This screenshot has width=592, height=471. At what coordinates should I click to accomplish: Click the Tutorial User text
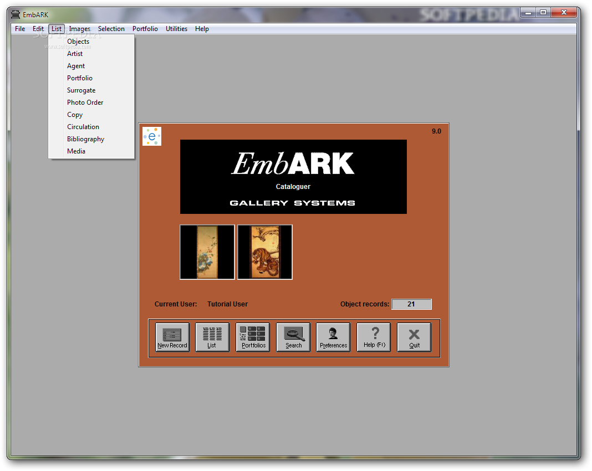(227, 304)
